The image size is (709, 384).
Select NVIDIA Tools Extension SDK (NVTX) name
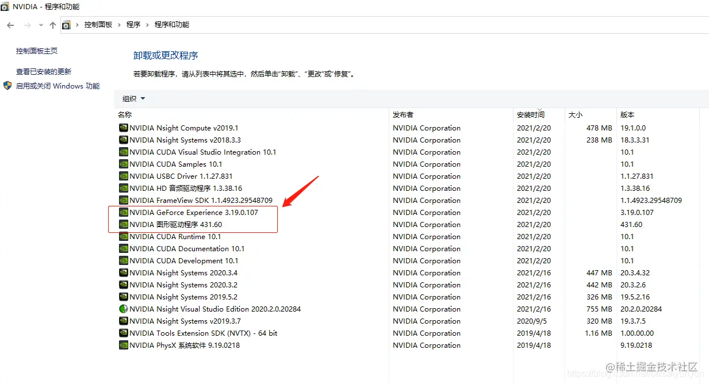[204, 333]
